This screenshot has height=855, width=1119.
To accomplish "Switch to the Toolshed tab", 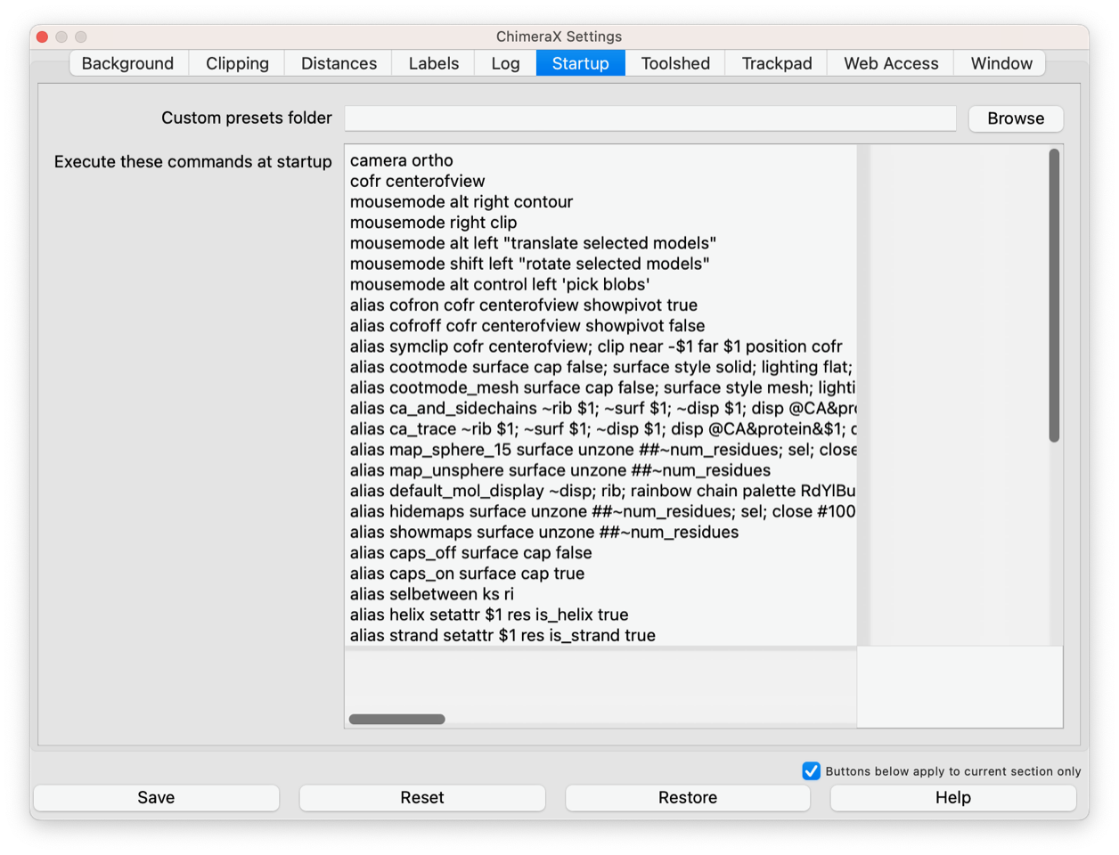I will (x=675, y=63).
